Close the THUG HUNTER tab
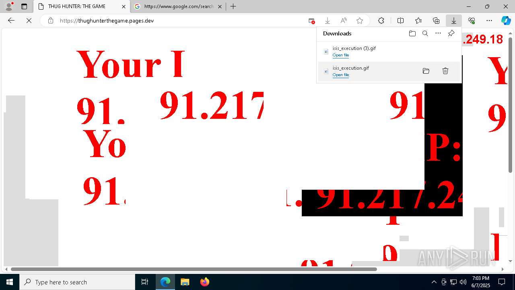 click(124, 6)
